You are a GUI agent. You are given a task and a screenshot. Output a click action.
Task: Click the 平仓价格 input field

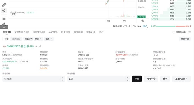[32, 79]
